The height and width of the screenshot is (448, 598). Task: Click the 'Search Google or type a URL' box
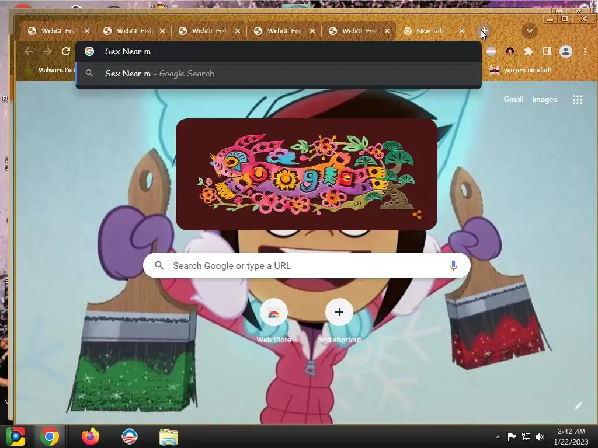[307, 265]
